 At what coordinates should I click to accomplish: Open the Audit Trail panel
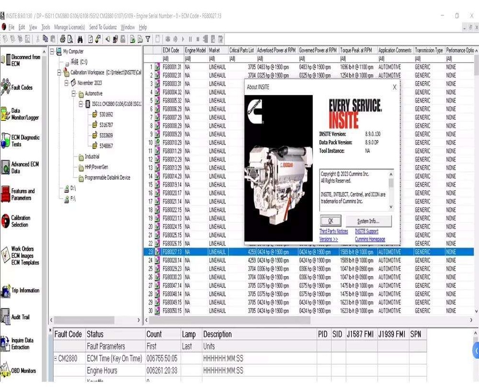click(21, 316)
